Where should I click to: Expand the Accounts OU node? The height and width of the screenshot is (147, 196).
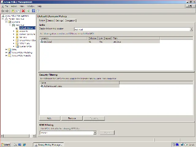13,31
